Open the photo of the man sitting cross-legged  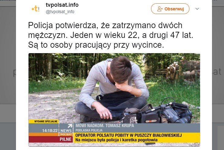tap(114, 100)
